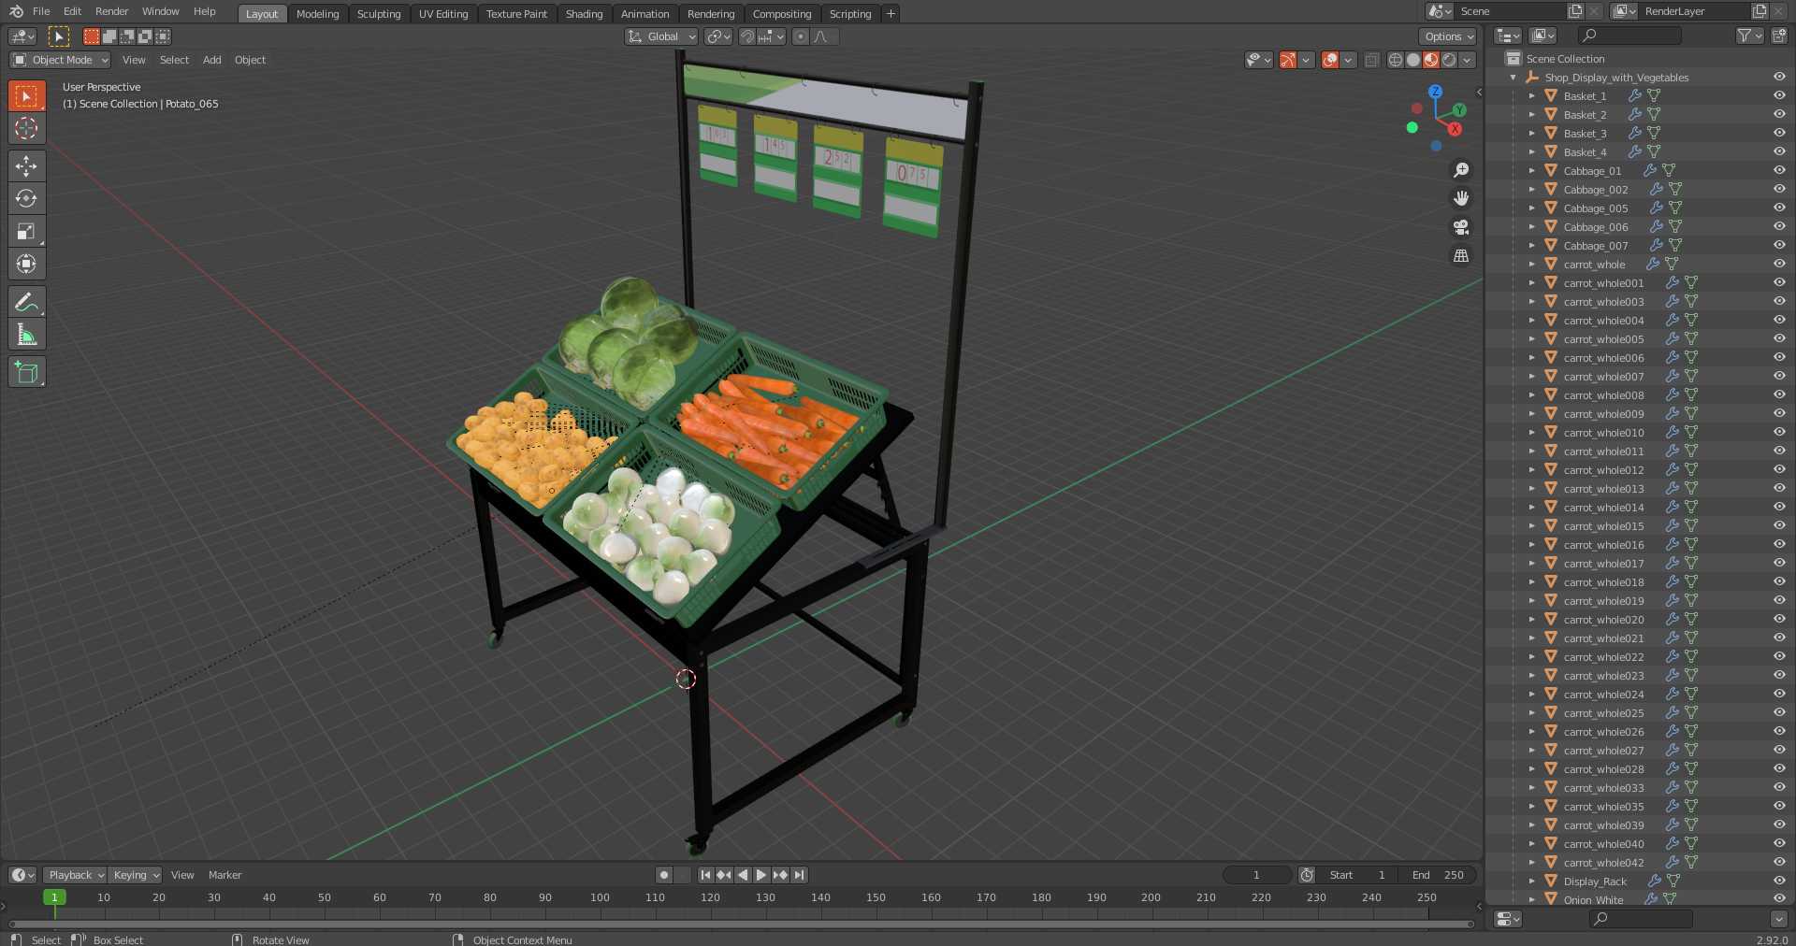1796x946 pixels.
Task: Toggle proportional editing
Action: [800, 36]
